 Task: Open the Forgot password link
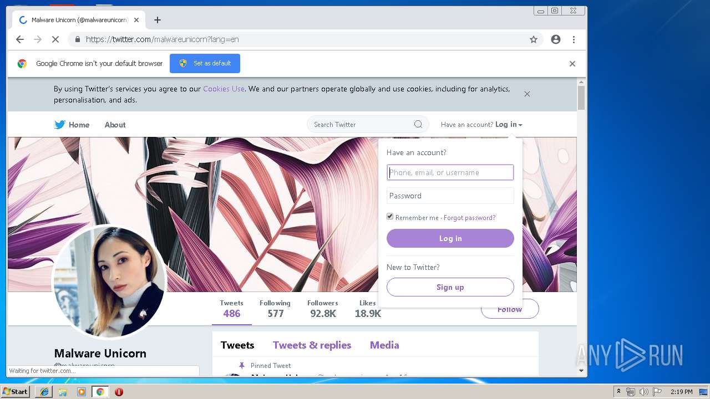469,218
